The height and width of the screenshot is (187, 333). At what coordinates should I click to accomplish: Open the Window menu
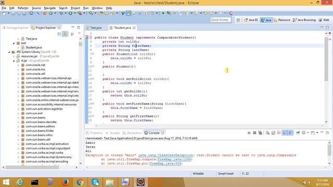(97, 8)
